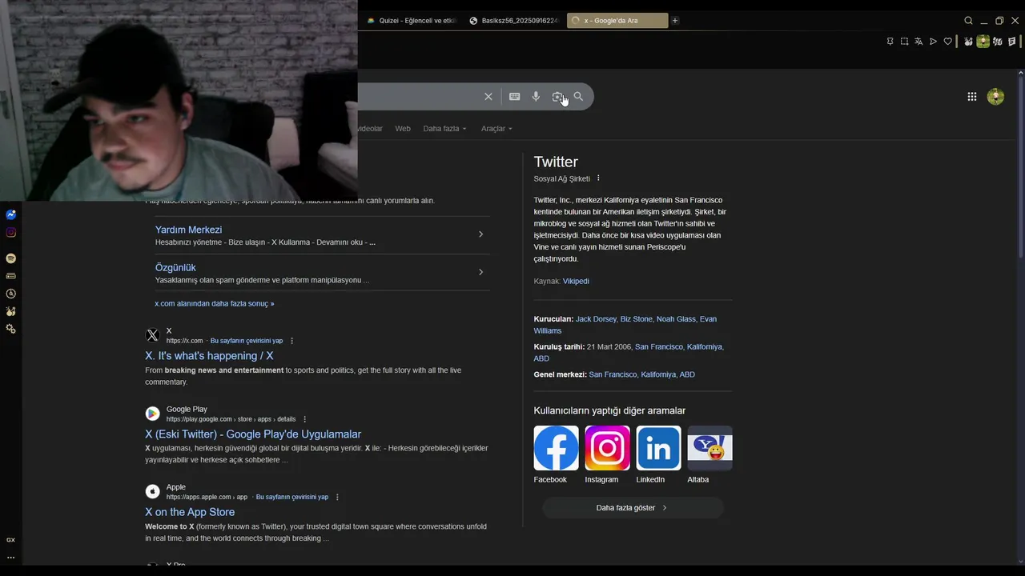Click the translate page icon
Image resolution: width=1025 pixels, height=576 pixels.
(x=918, y=42)
